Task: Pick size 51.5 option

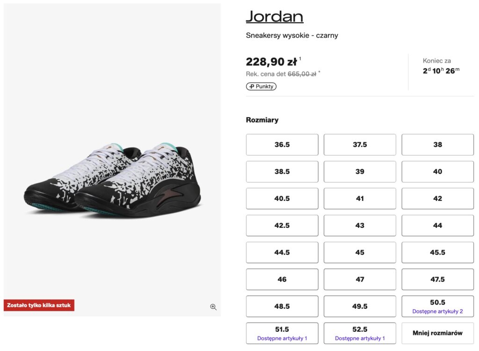Action: (282, 333)
